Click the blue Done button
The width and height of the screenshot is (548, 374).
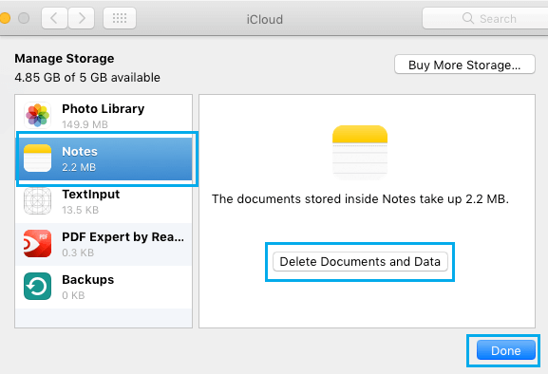tap(505, 350)
